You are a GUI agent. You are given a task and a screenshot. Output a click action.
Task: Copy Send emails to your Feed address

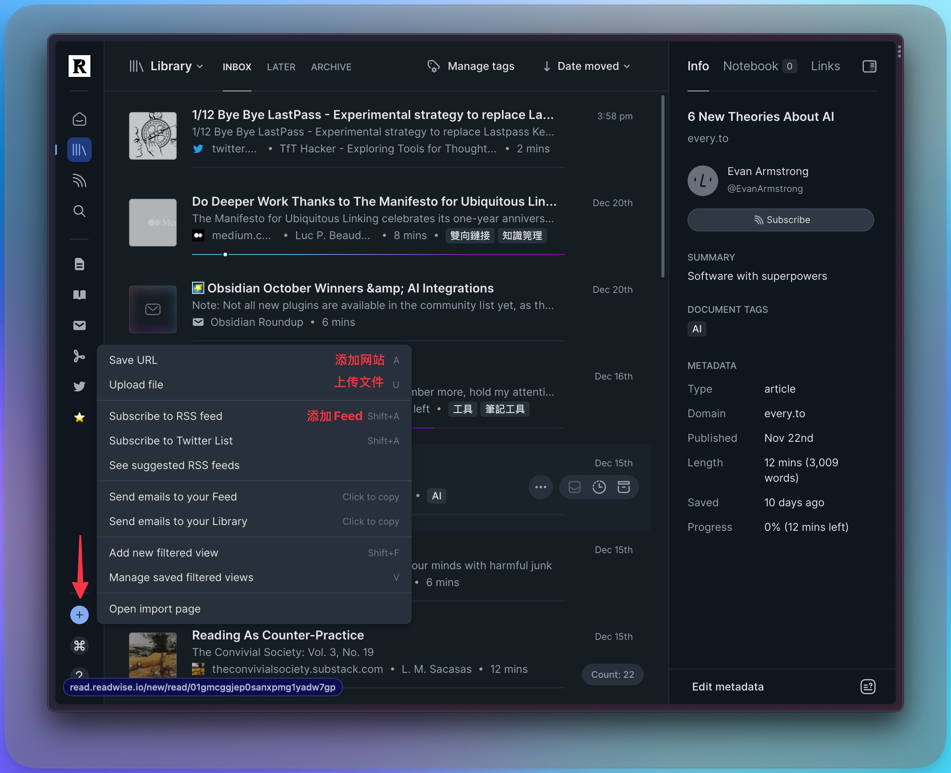tap(254, 497)
